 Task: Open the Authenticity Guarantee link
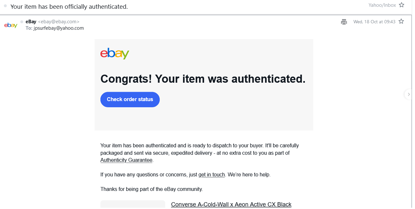(x=126, y=160)
